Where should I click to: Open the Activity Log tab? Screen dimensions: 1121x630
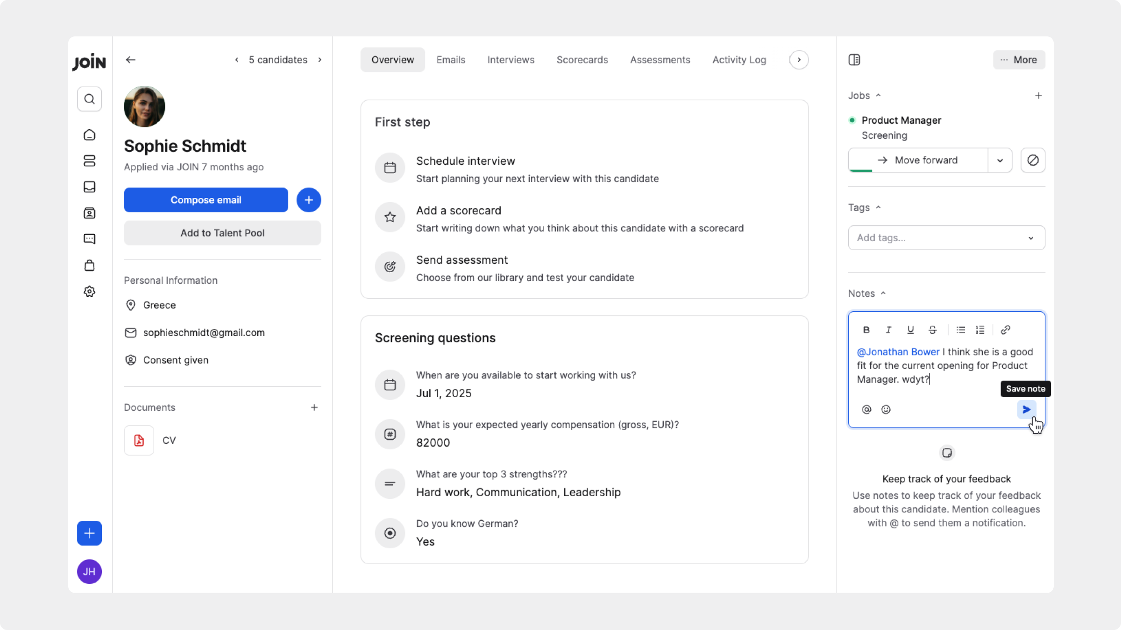coord(739,60)
